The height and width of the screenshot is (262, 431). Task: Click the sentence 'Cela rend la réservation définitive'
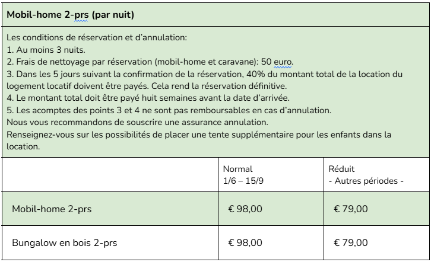[x=228, y=86]
